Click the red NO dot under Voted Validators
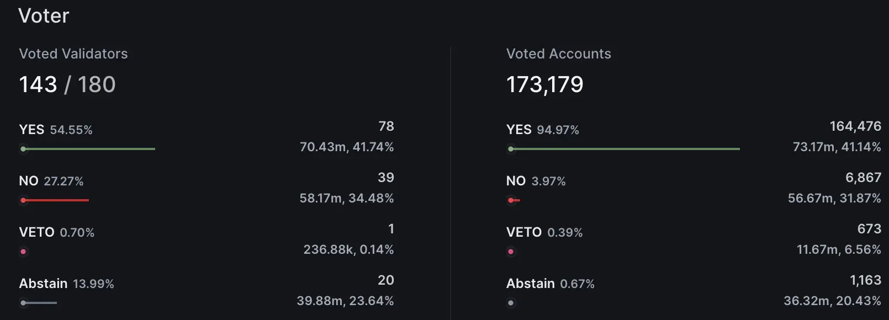 pos(23,200)
